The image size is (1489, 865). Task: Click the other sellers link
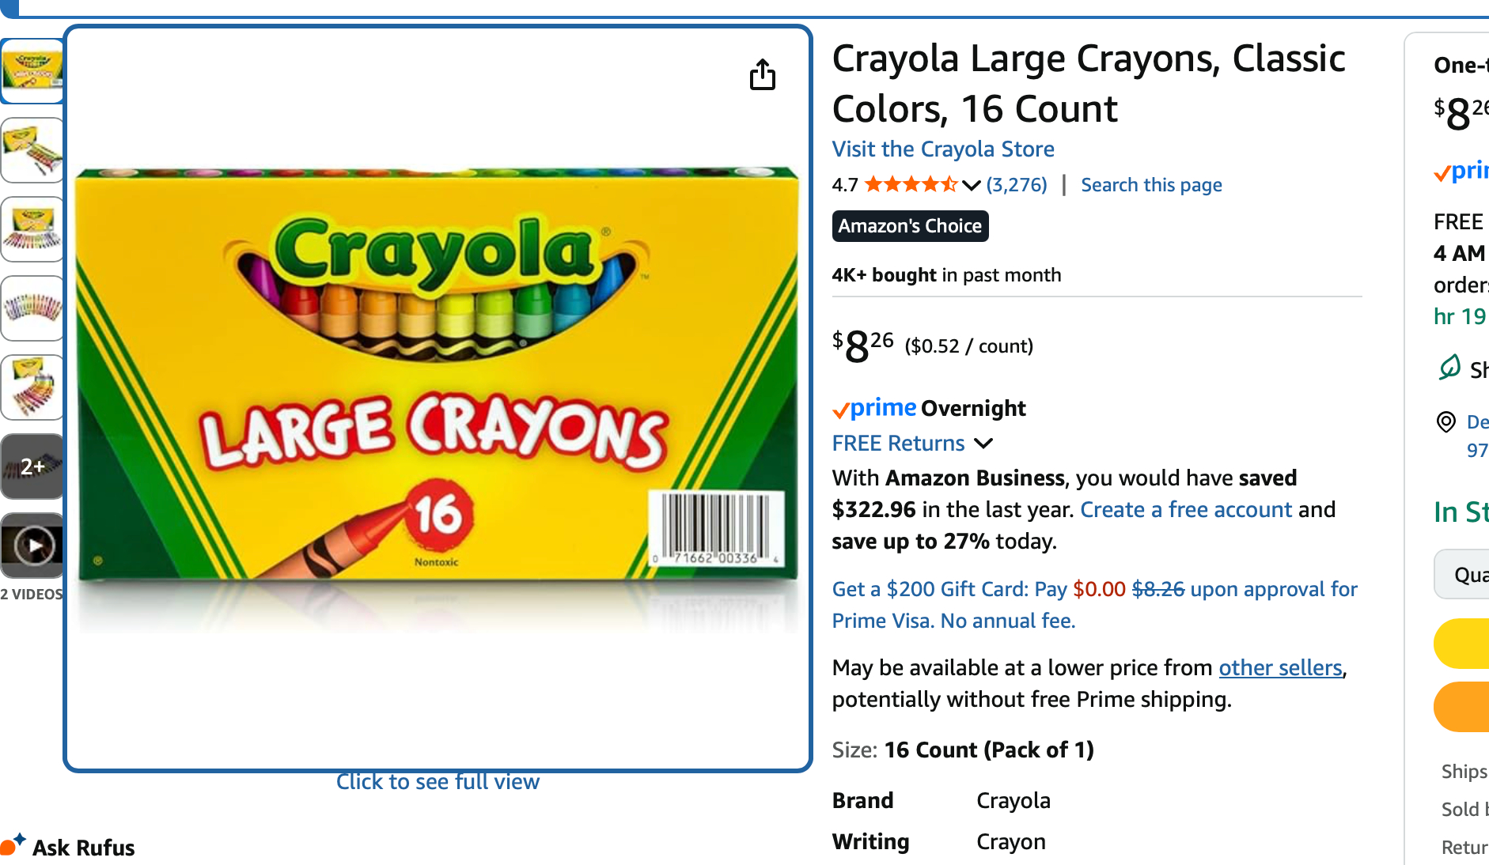coord(1280,667)
